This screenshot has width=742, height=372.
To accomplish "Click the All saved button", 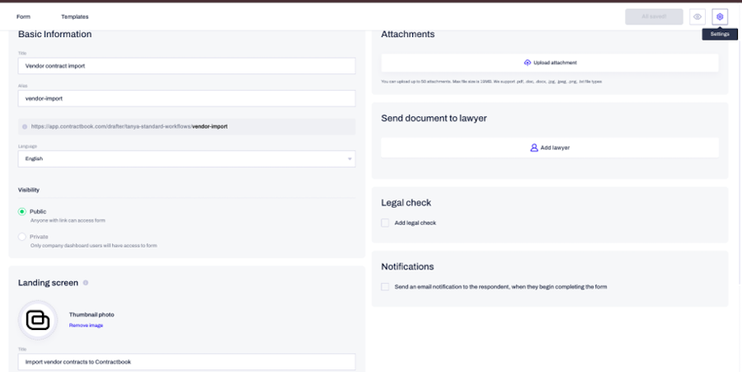I will (654, 16).
